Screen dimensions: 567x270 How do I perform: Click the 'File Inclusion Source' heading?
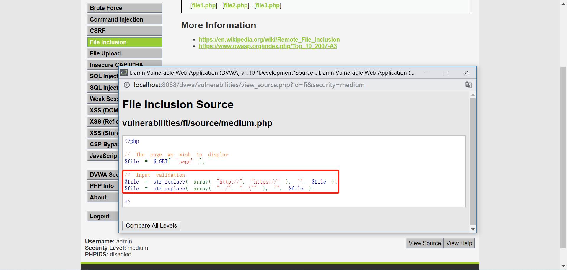click(x=178, y=104)
